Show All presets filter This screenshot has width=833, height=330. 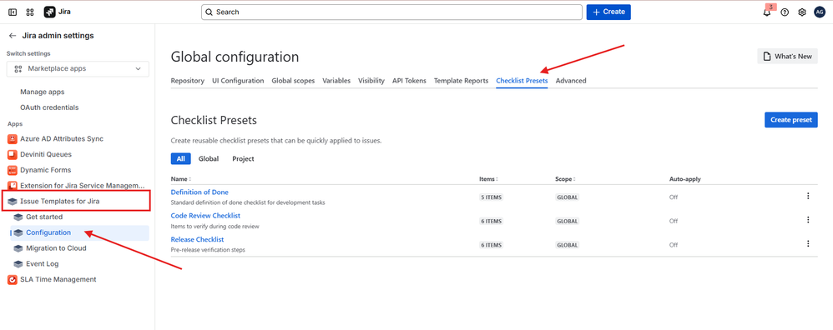pos(180,158)
